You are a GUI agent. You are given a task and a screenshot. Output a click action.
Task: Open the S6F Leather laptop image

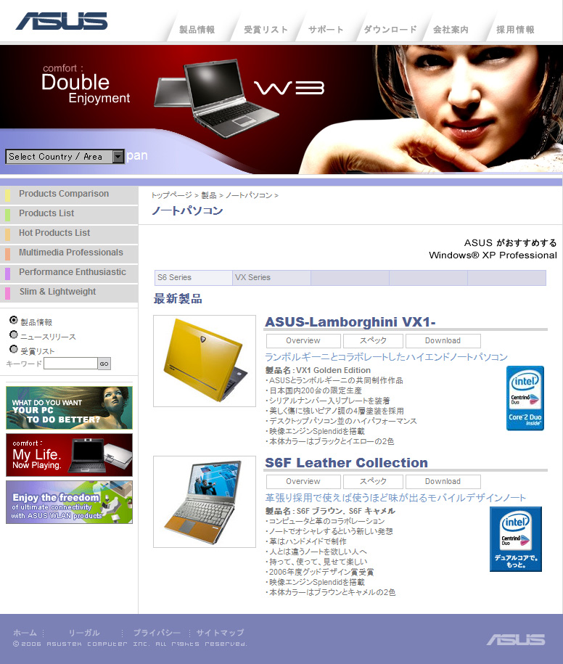[x=204, y=501]
